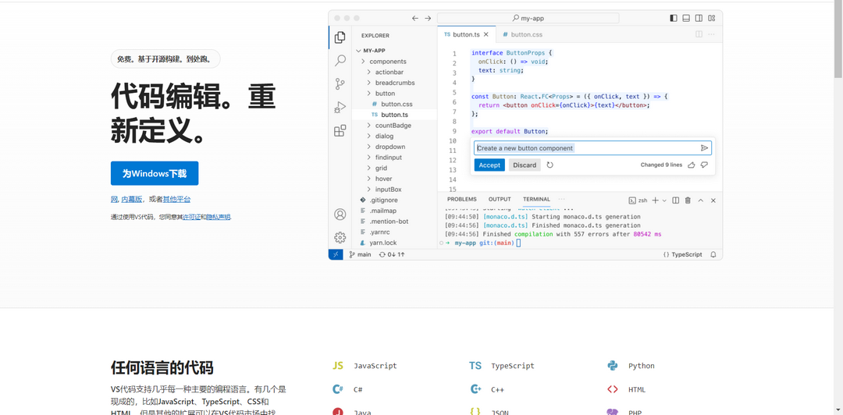This screenshot has height=415, width=843.
Task: Open the Extensions view icon
Action: pos(340,131)
